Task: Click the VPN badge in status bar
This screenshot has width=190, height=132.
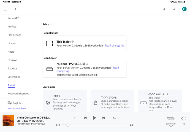Action: click(x=175, y=2)
